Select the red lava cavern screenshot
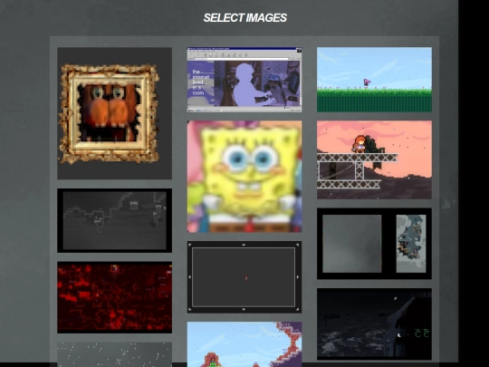This screenshot has width=489, height=367. [114, 297]
